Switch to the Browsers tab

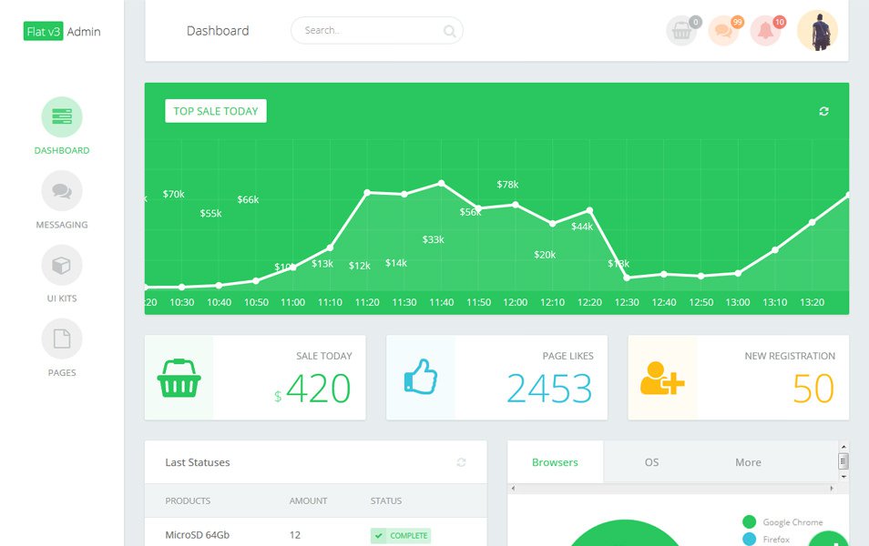(x=555, y=462)
